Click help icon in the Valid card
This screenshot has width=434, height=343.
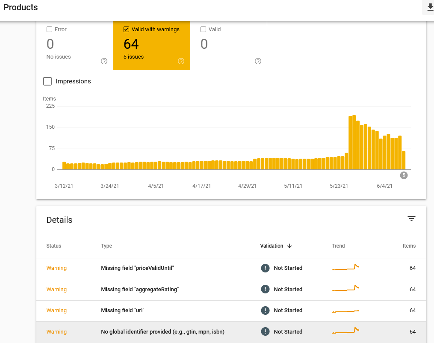click(x=258, y=61)
